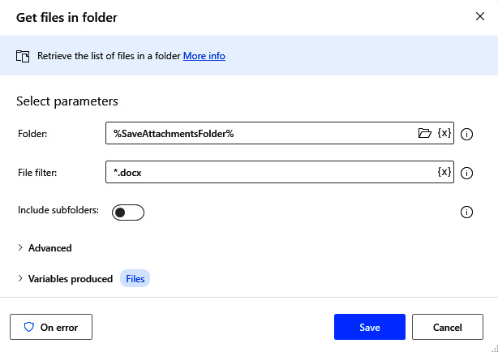Insert variable via {x} in File filter field

444,172
